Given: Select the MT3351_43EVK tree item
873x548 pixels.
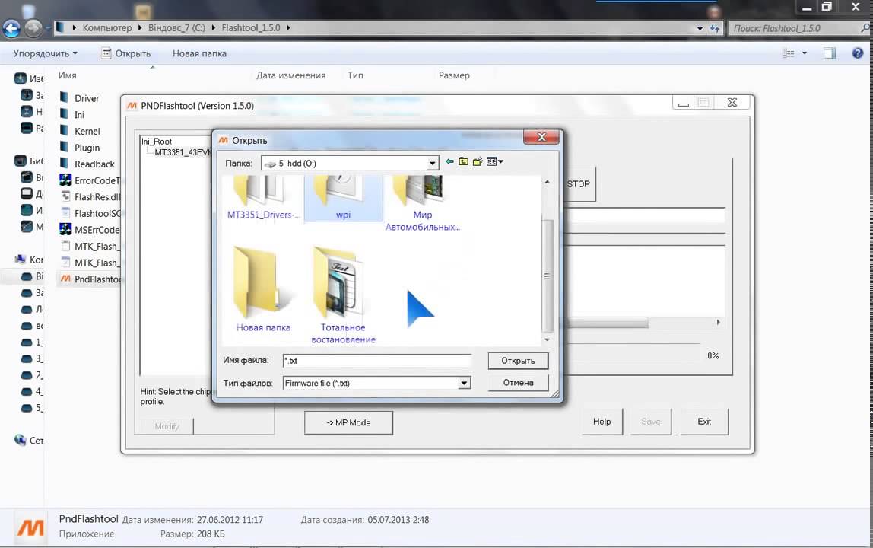Looking at the screenshot, I should (x=183, y=152).
